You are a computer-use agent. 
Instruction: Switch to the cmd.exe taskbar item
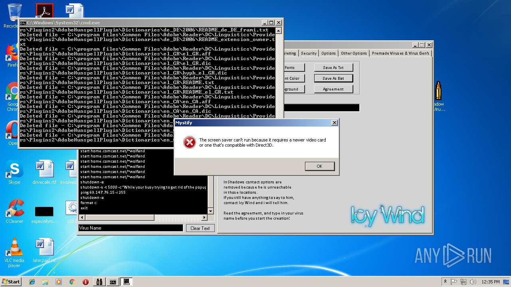(113, 282)
